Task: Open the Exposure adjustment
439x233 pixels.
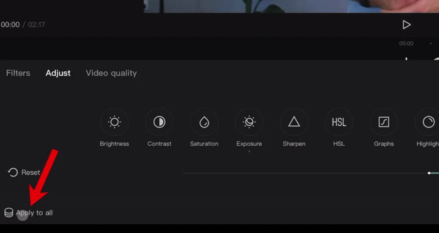Action: [x=249, y=122]
